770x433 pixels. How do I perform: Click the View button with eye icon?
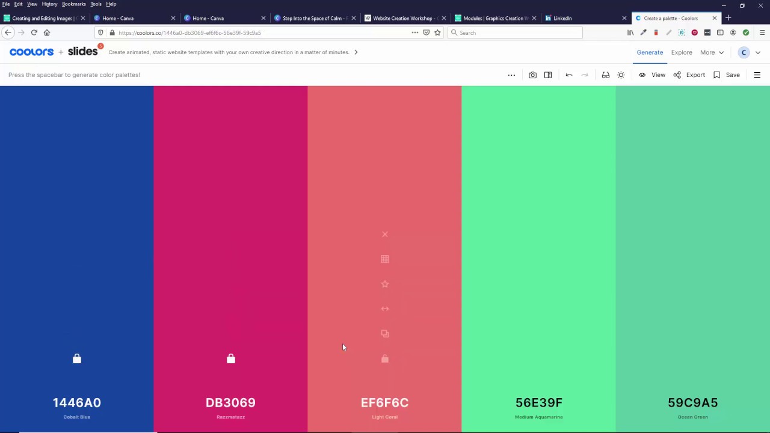(652, 75)
